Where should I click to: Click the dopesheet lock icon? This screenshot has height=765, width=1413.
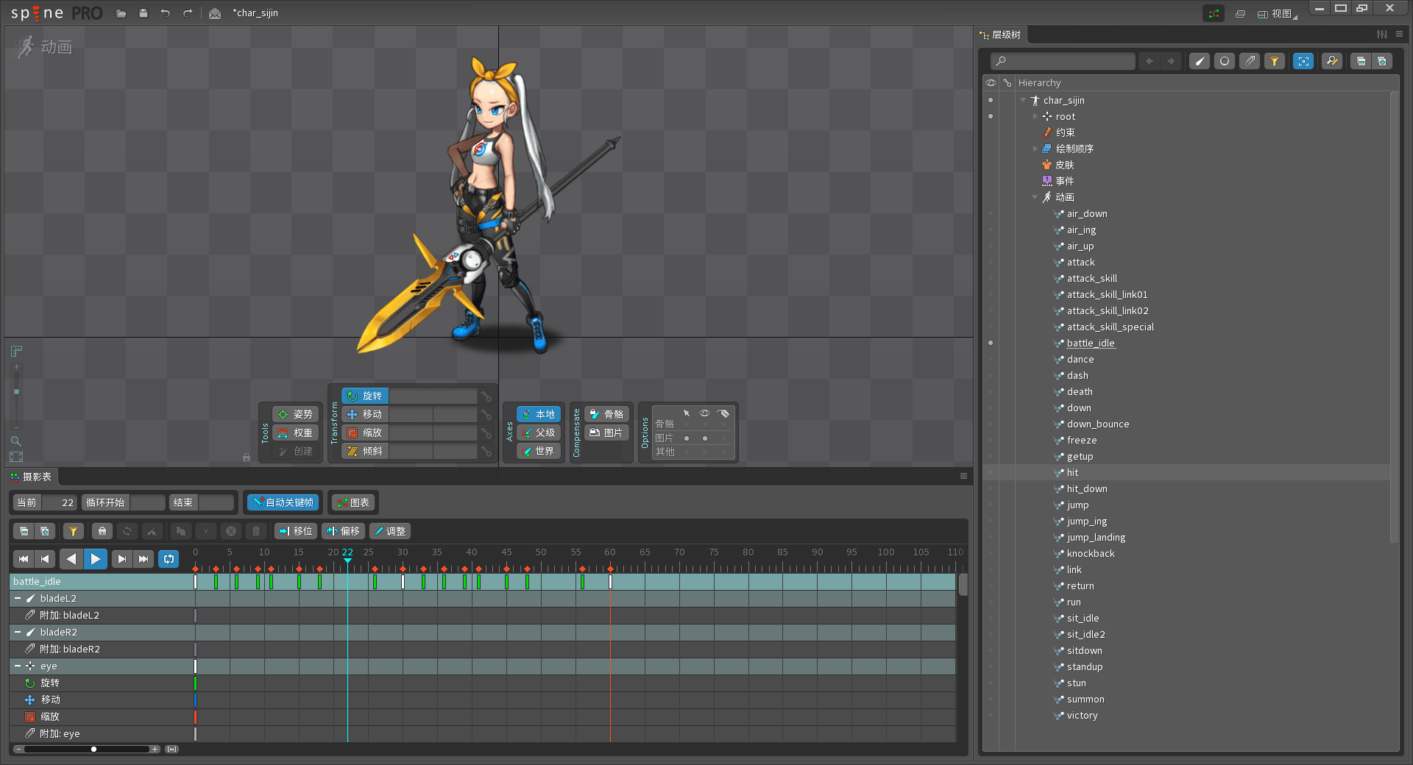coord(102,531)
